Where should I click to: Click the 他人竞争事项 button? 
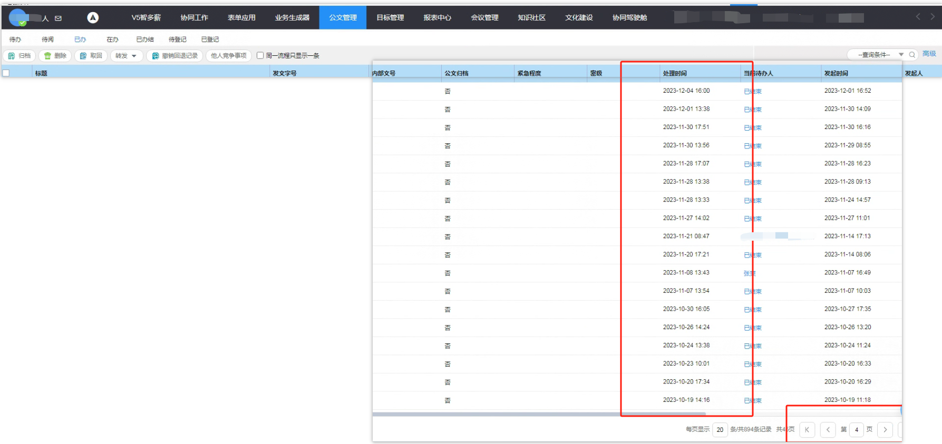pos(228,56)
